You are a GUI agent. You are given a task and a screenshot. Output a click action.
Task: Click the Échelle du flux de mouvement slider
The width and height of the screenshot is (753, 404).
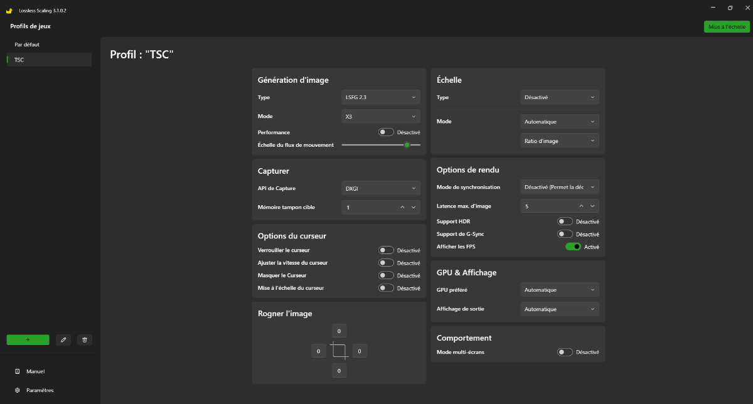tap(381, 145)
